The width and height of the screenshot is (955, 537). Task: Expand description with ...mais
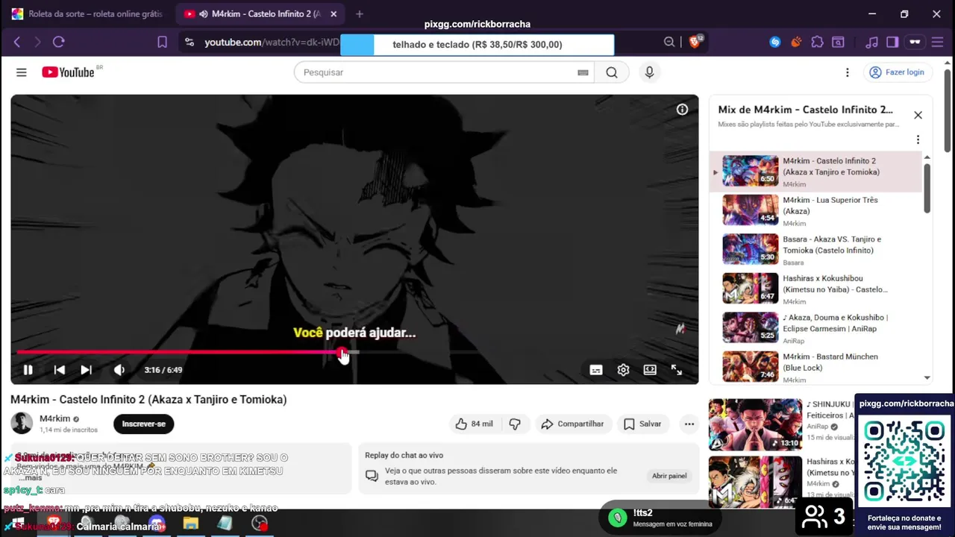(x=30, y=477)
